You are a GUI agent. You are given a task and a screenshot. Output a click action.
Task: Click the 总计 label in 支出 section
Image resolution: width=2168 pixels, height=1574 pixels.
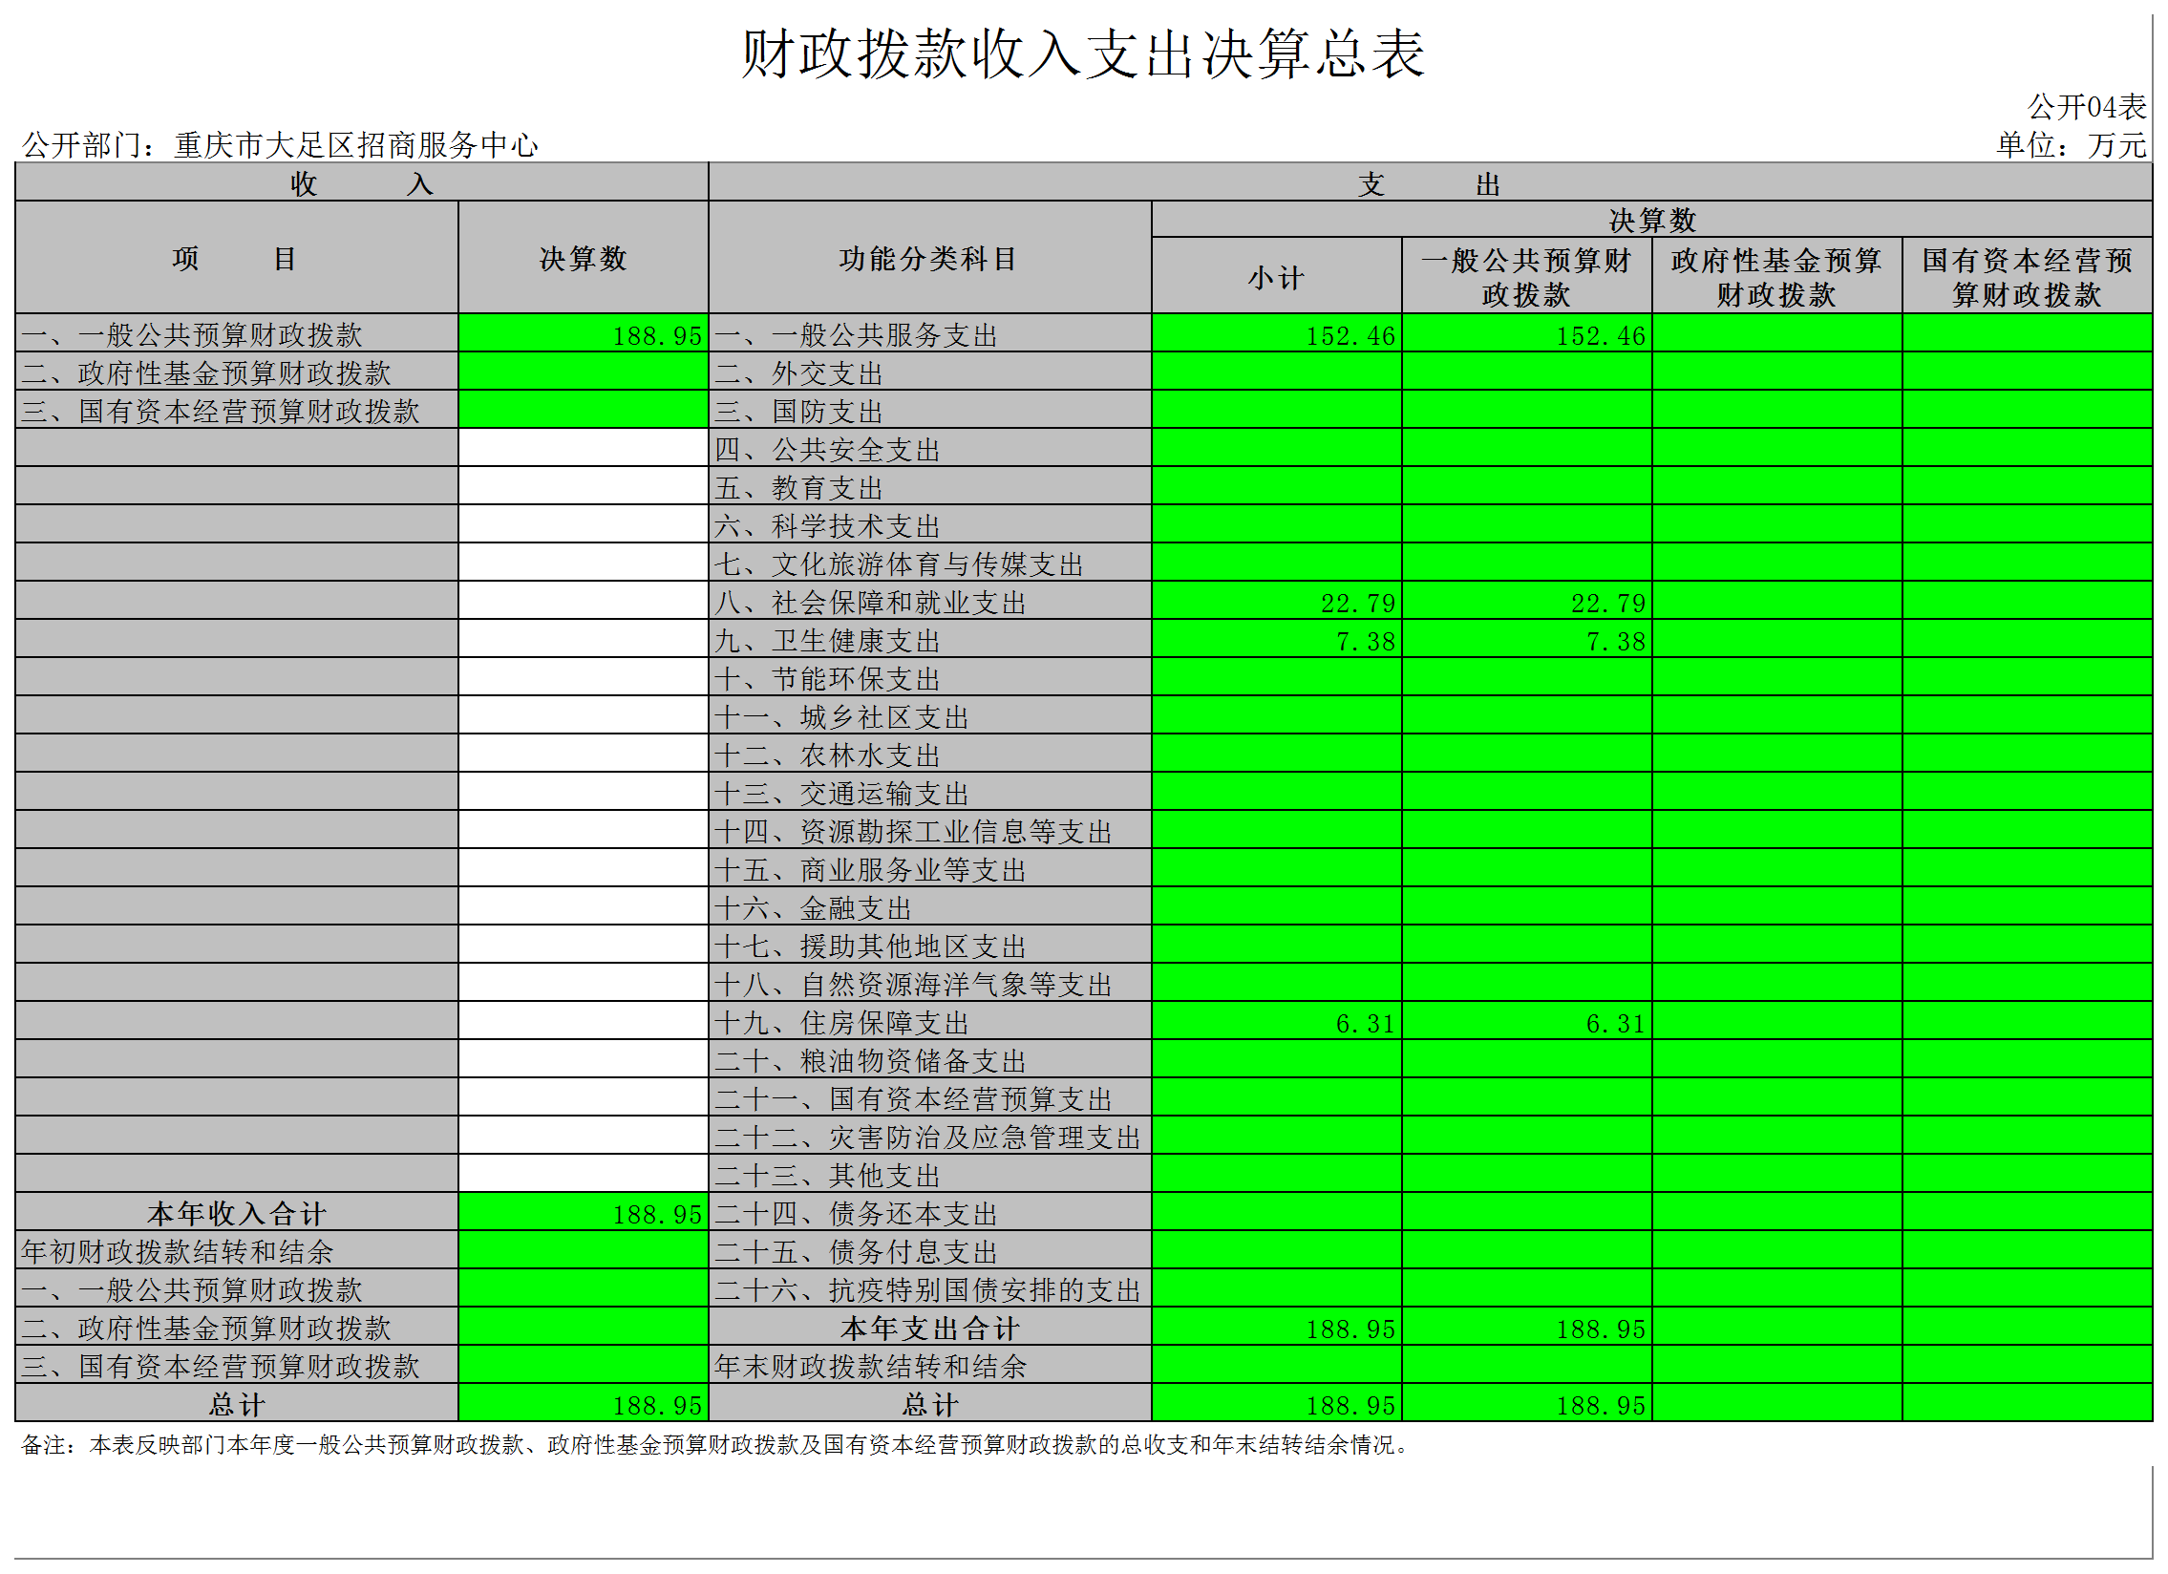(x=929, y=1405)
